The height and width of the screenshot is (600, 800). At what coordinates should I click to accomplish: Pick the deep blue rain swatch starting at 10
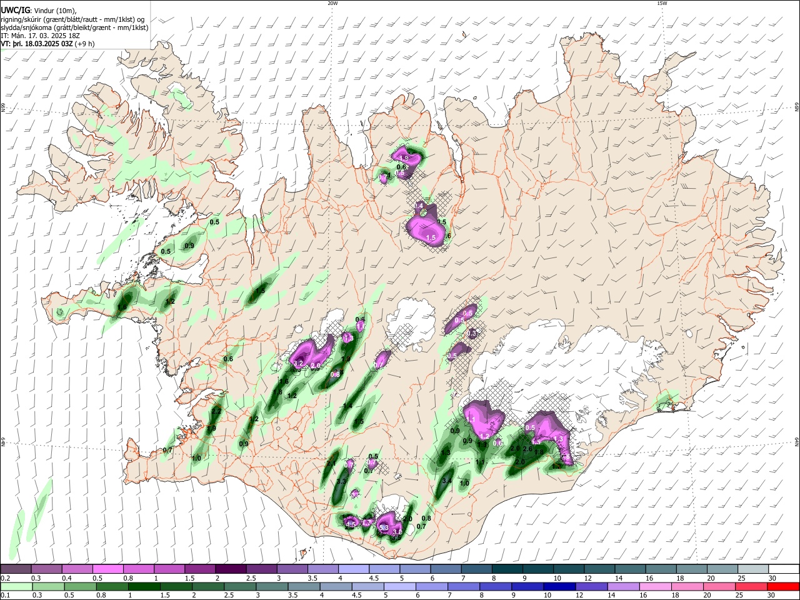click(559, 586)
